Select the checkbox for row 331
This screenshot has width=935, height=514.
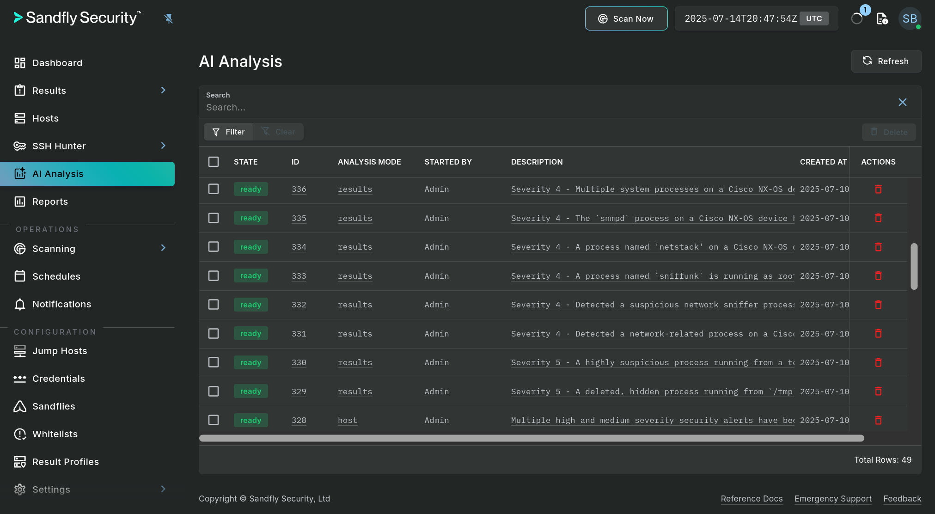[x=214, y=333]
